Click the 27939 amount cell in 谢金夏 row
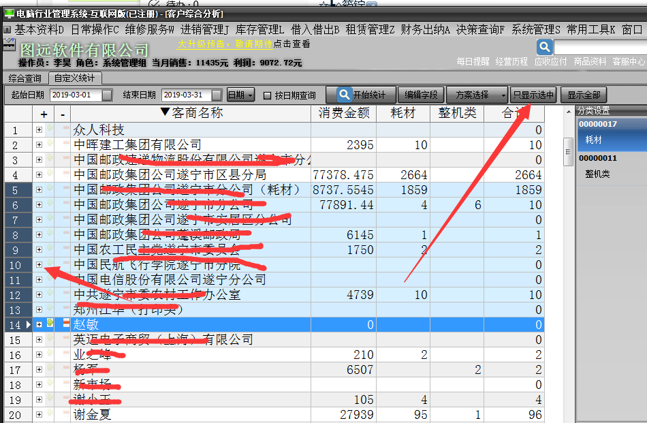647x423 pixels. (x=344, y=414)
